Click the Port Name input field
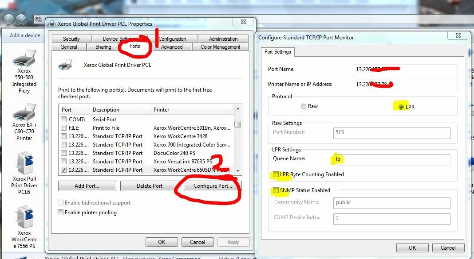This screenshot has height=259, width=474. [x=405, y=70]
